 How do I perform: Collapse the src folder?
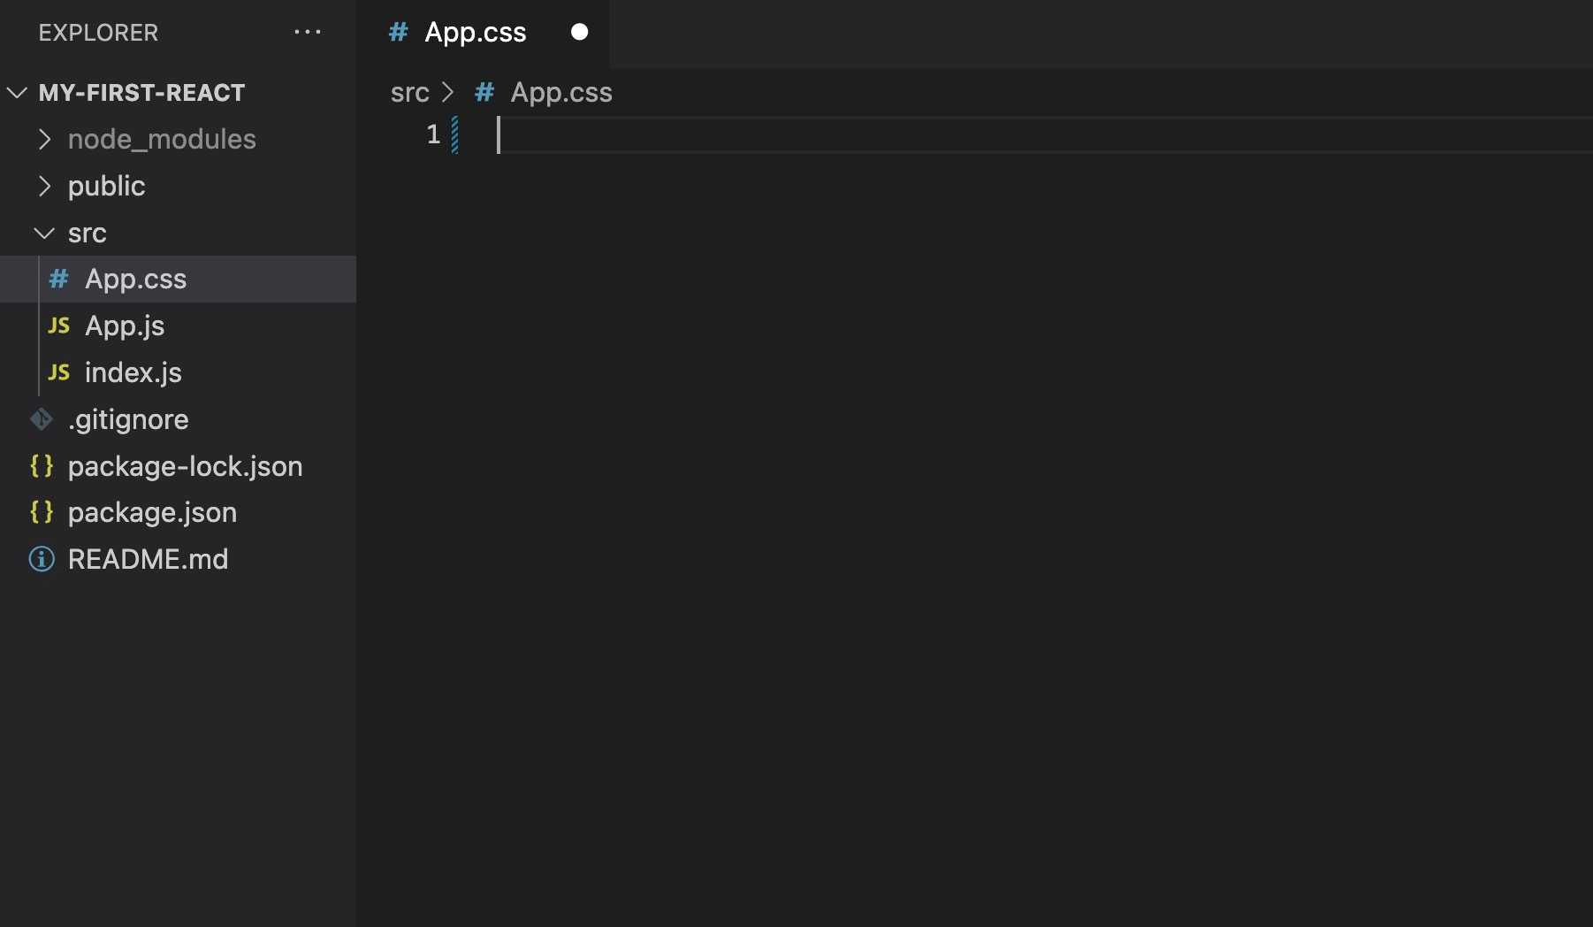pyautogui.click(x=44, y=233)
